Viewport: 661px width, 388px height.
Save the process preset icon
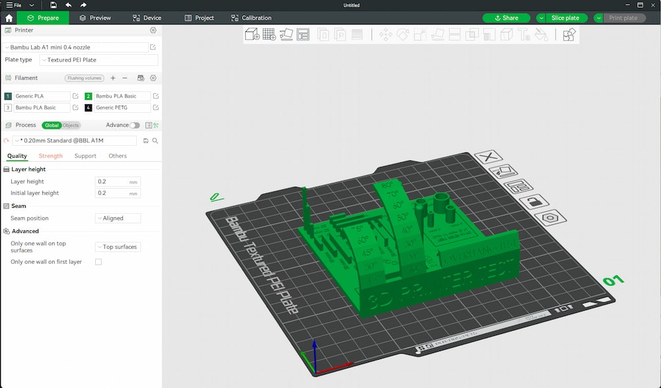pos(146,141)
